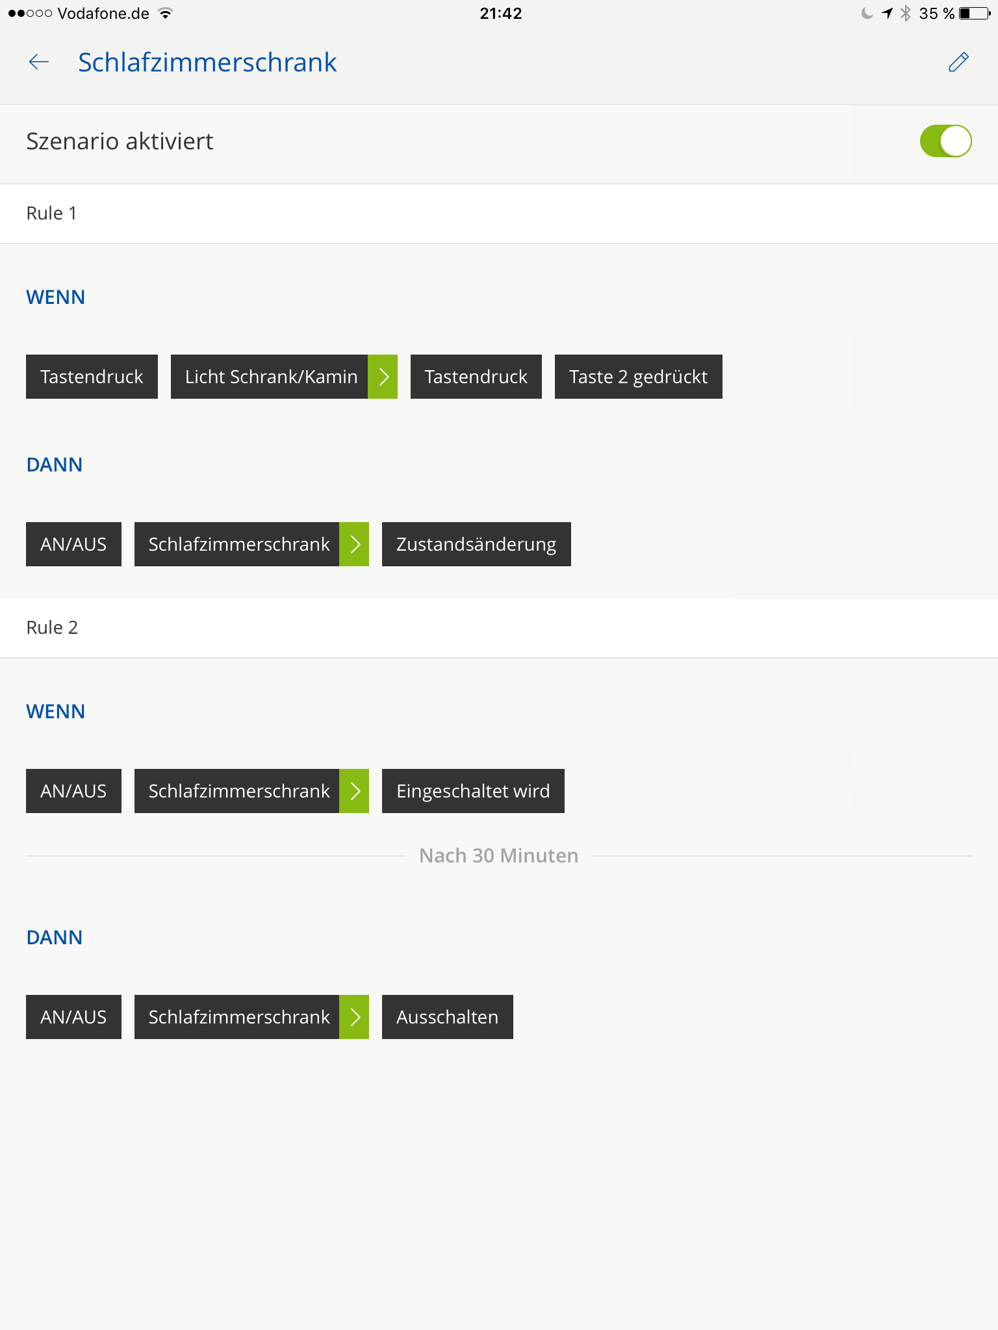Expand Schlafzimmerschrank chevron in Rule 2 DANN
The height and width of the screenshot is (1330, 998).
pyautogui.click(x=354, y=1017)
